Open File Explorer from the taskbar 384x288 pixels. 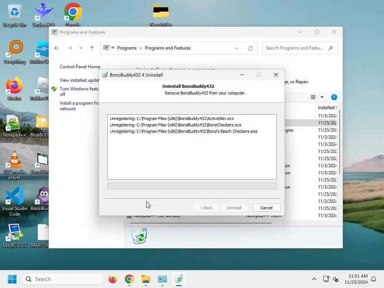point(146,279)
